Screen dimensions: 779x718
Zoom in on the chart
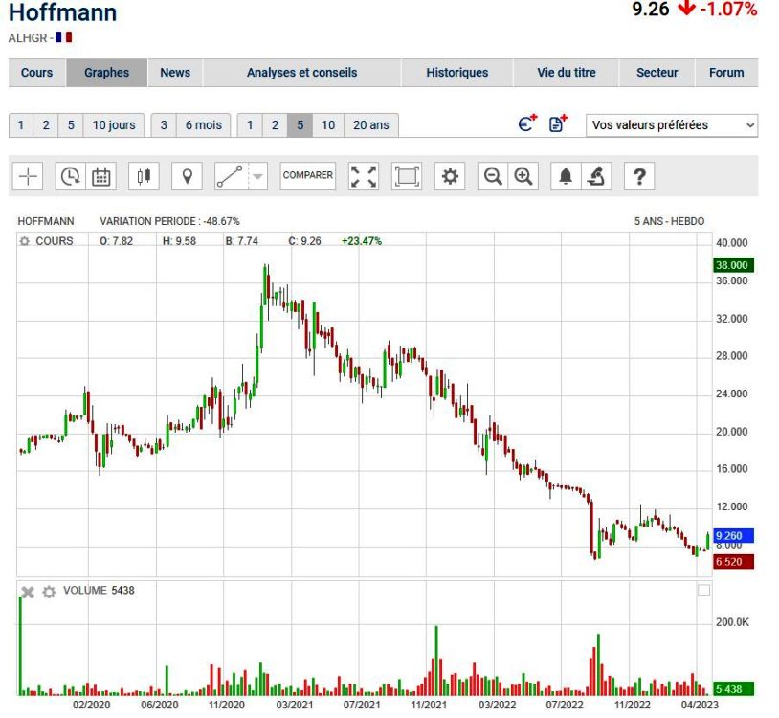[x=523, y=176]
